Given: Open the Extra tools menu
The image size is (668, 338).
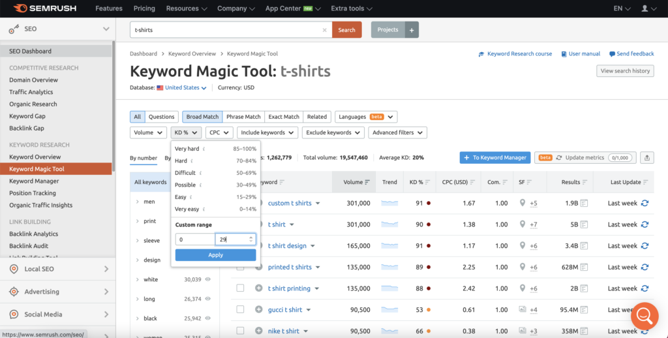Looking at the screenshot, I should click(352, 8).
